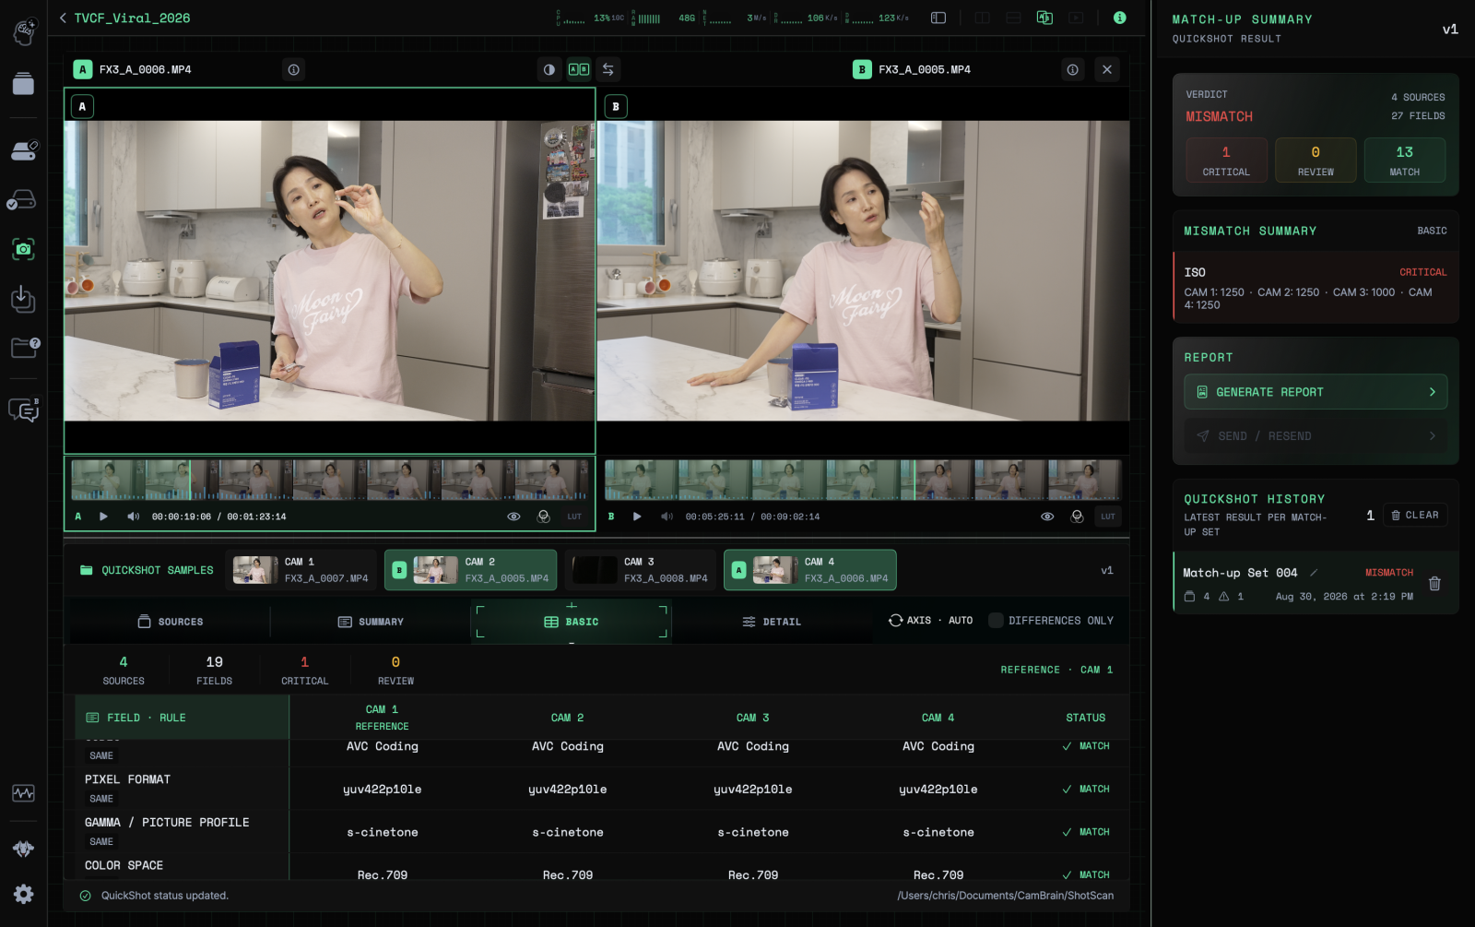Click the Match count card in verdict

click(x=1404, y=160)
